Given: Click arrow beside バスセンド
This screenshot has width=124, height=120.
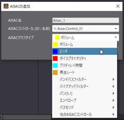Looking at the screenshot, I should tap(113, 107).
